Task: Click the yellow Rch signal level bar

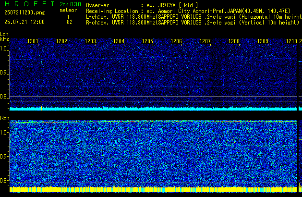Action: 153,189
